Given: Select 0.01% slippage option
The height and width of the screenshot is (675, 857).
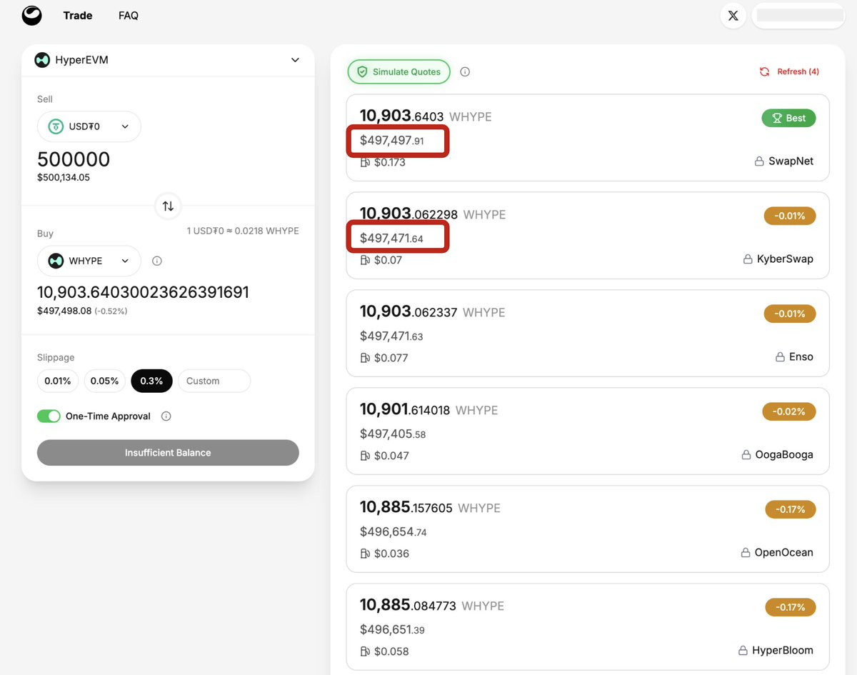Looking at the screenshot, I should [58, 381].
